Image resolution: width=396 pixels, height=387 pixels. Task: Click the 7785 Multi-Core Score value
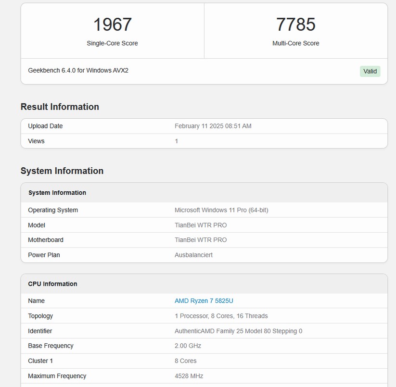295,25
